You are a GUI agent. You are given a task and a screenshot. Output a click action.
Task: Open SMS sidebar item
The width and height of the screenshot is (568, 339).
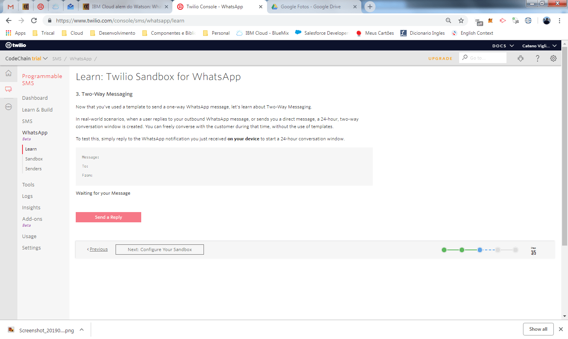point(27,121)
